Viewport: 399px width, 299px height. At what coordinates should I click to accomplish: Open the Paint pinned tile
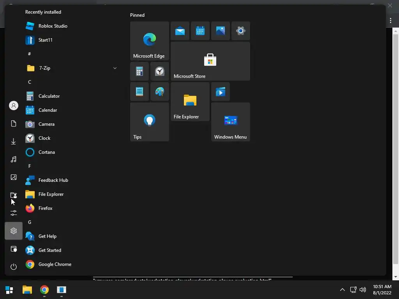pyautogui.click(x=159, y=91)
